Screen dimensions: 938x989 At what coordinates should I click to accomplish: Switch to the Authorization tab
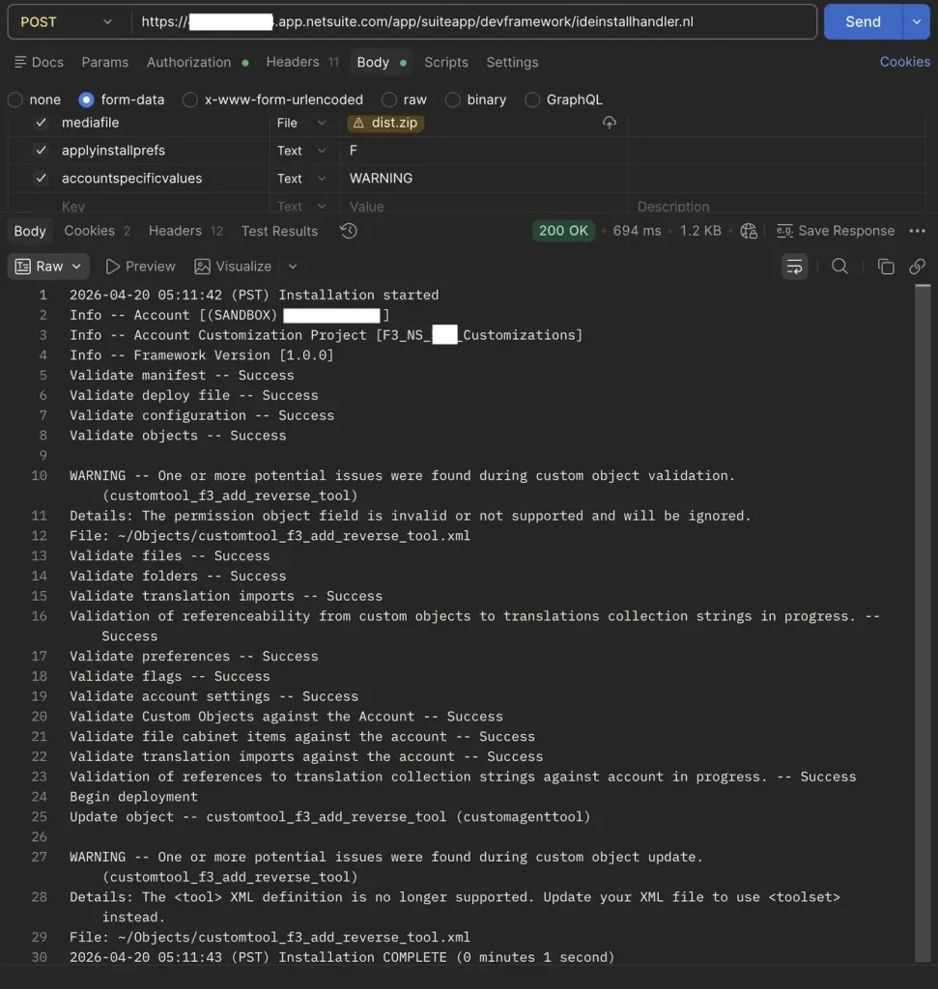click(197, 62)
